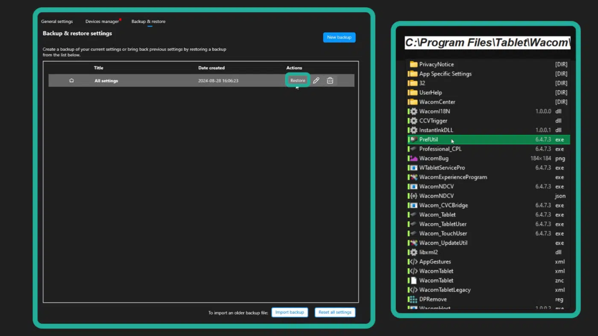Restore the All settings backup

298,80
